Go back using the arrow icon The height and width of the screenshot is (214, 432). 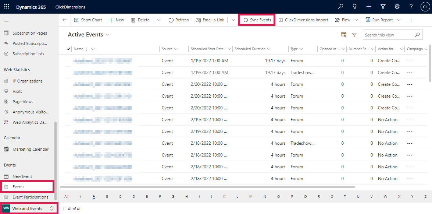[x=64, y=20]
